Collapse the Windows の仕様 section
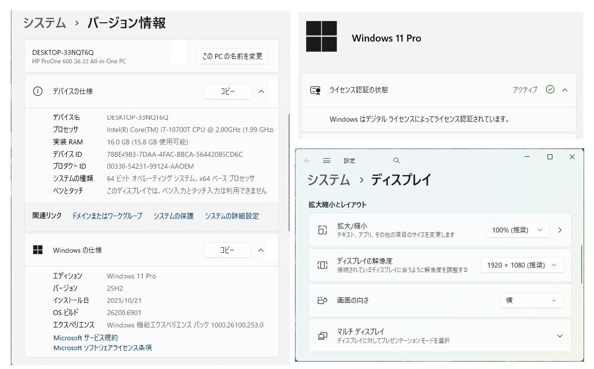 261,250
